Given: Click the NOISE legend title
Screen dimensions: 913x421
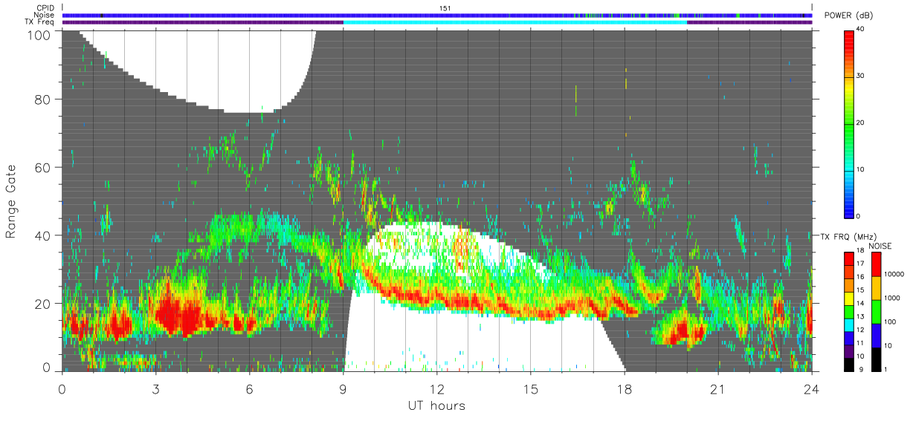Looking at the screenshot, I should click(x=882, y=246).
